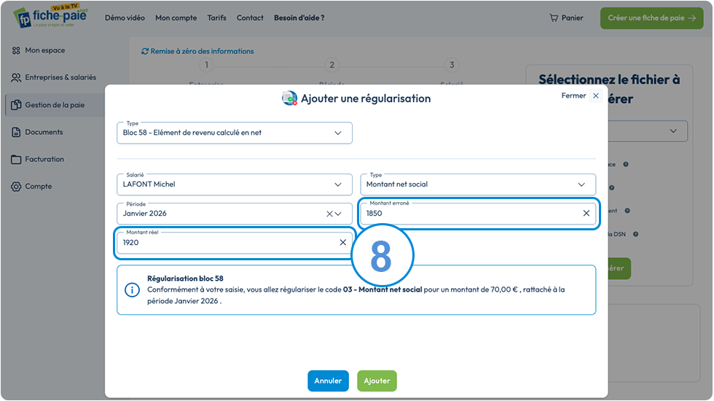The height and width of the screenshot is (401, 714).
Task: Go to step 2 in progress stepper
Action: pyautogui.click(x=331, y=65)
